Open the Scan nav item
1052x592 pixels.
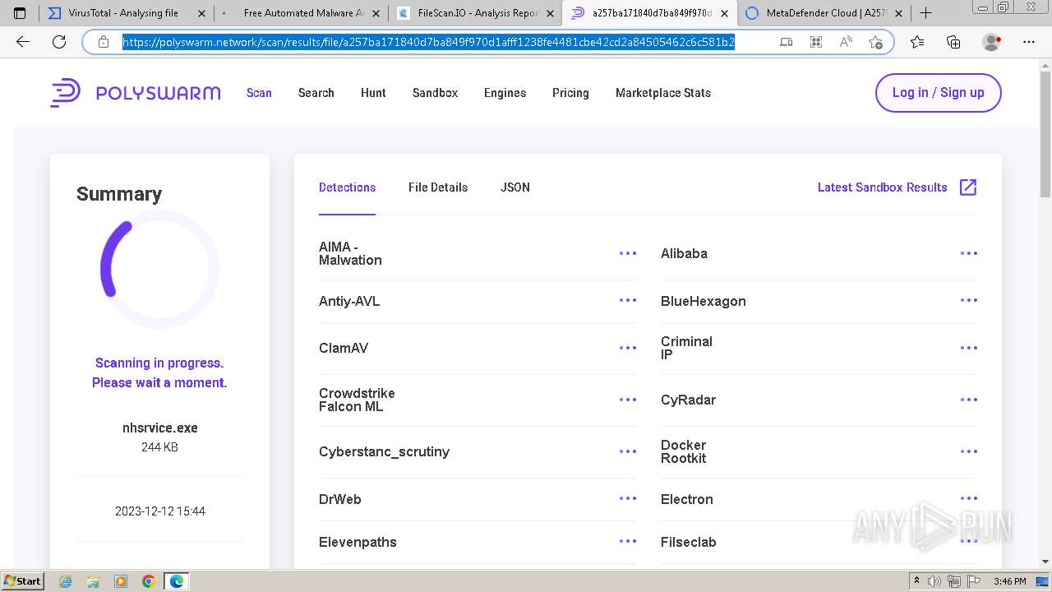259,93
